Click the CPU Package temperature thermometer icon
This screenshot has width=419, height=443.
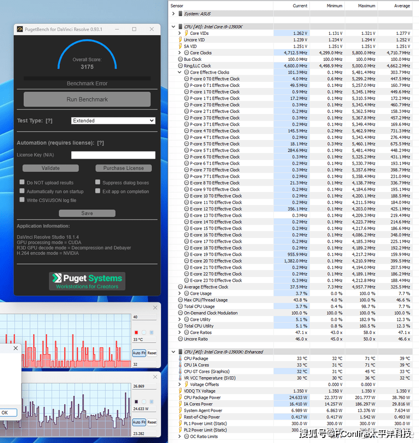[x=180, y=359]
